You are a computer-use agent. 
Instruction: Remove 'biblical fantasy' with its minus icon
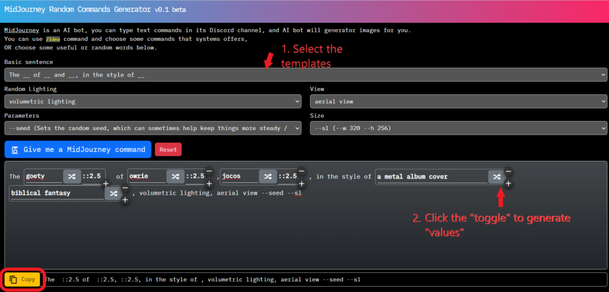[x=125, y=188]
